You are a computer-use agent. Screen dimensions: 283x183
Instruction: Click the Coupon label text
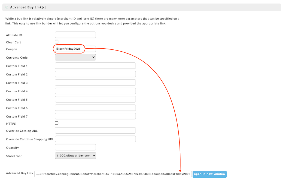click(11, 49)
